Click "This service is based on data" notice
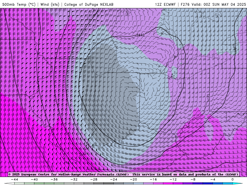This screenshot has height=185, width=247. tap(159, 175)
